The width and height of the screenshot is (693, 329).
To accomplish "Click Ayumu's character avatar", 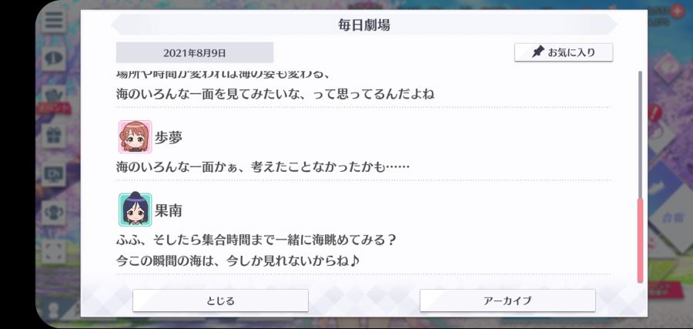I will tap(136, 136).
